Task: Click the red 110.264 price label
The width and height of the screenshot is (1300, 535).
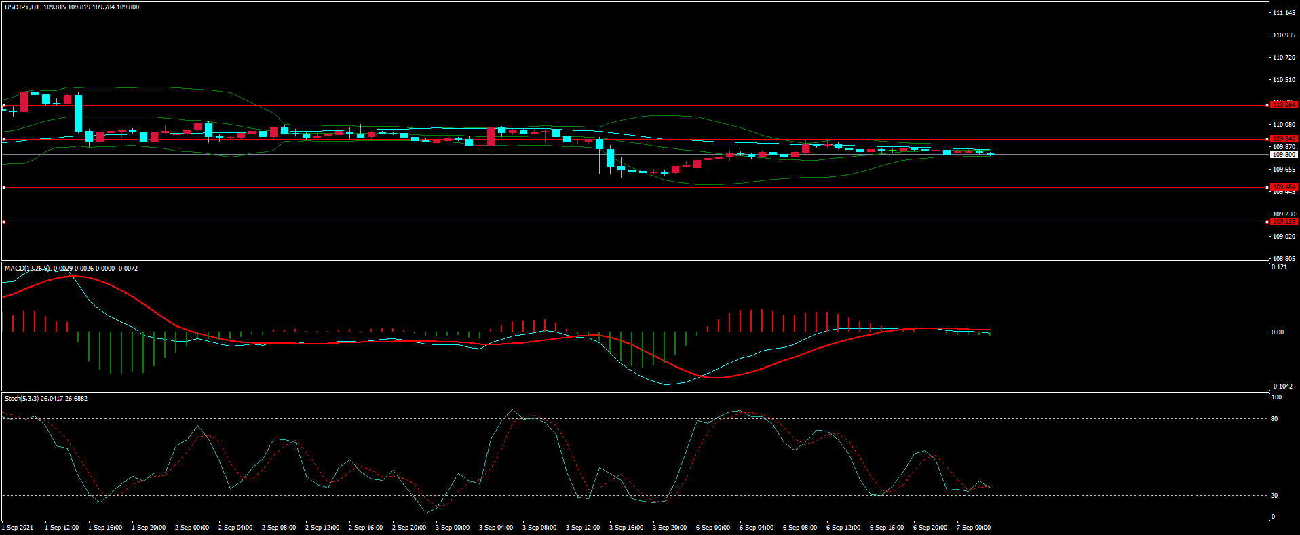Action: pyautogui.click(x=1284, y=105)
